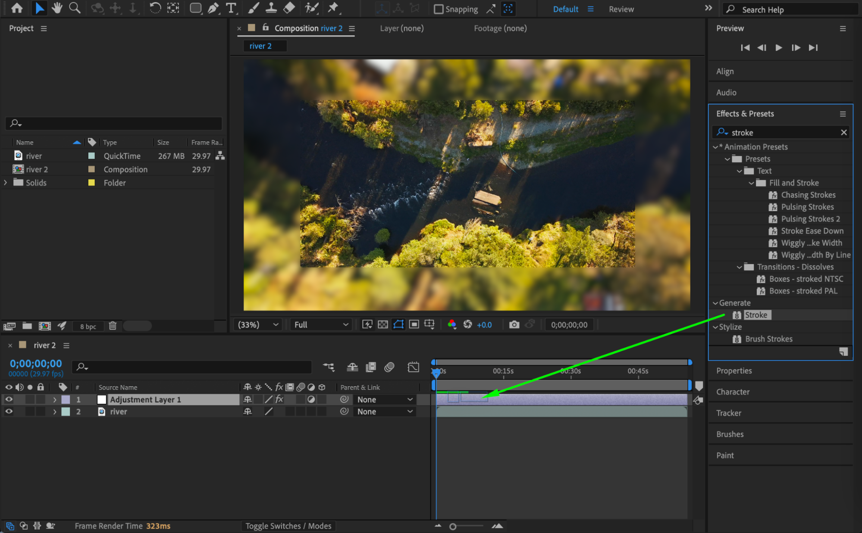The image size is (862, 533).
Task: Hide the river layer eye icon
Action: click(x=9, y=411)
